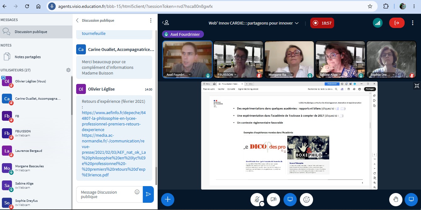The image size is (421, 210).
Task: Bookmark this page with the star icon
Action: coord(370,6)
